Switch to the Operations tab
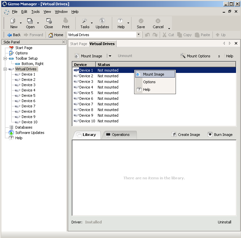Viewport: 241px width, 238px height. click(x=118, y=135)
